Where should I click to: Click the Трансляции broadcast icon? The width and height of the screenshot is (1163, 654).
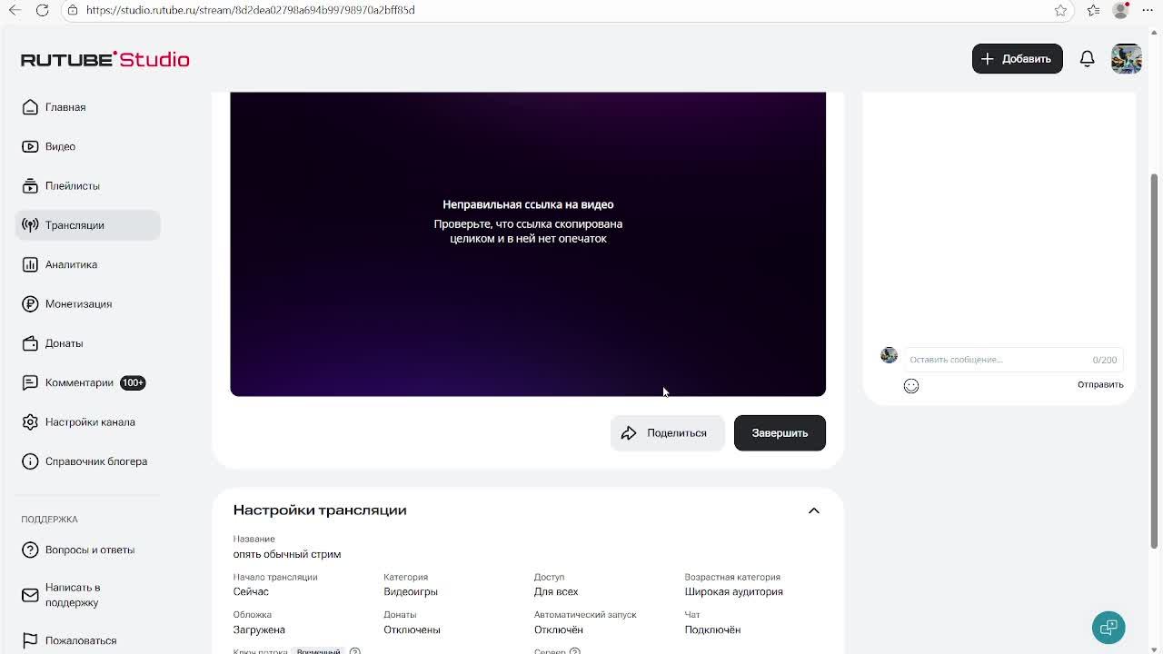[x=30, y=225]
